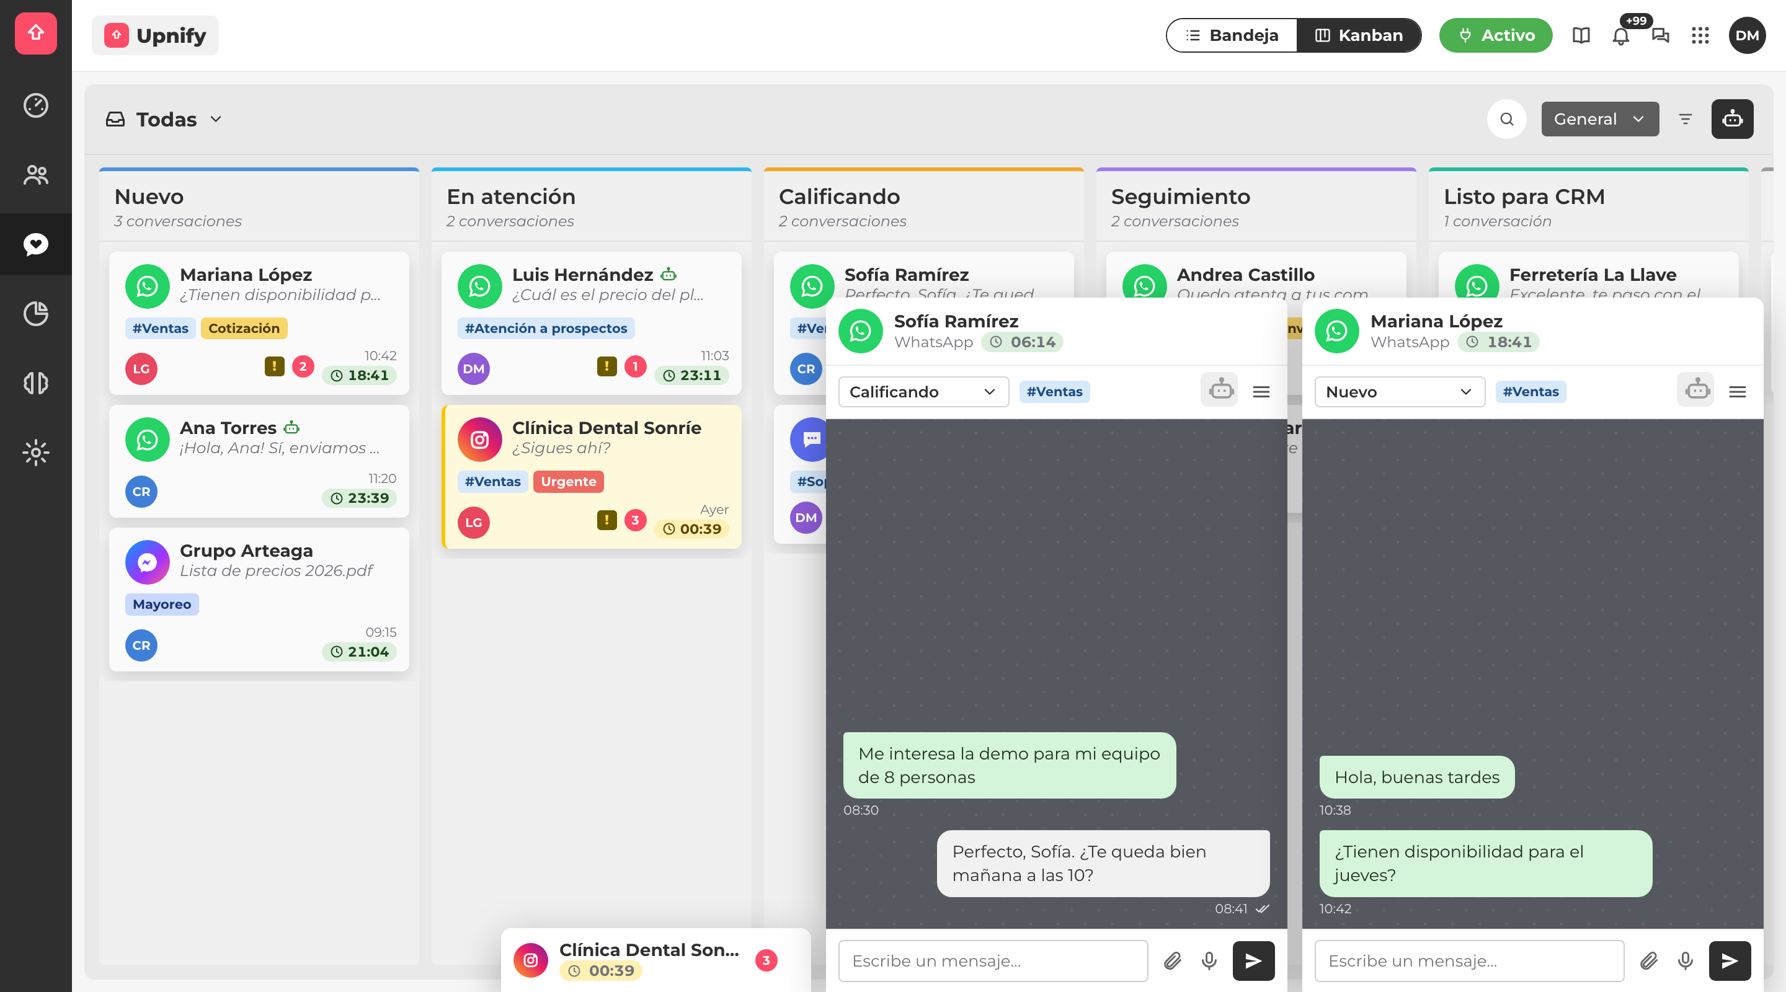Image resolution: width=1786 pixels, height=992 pixels.
Task: Open the internal chat bubbles icon
Action: 1661,35
